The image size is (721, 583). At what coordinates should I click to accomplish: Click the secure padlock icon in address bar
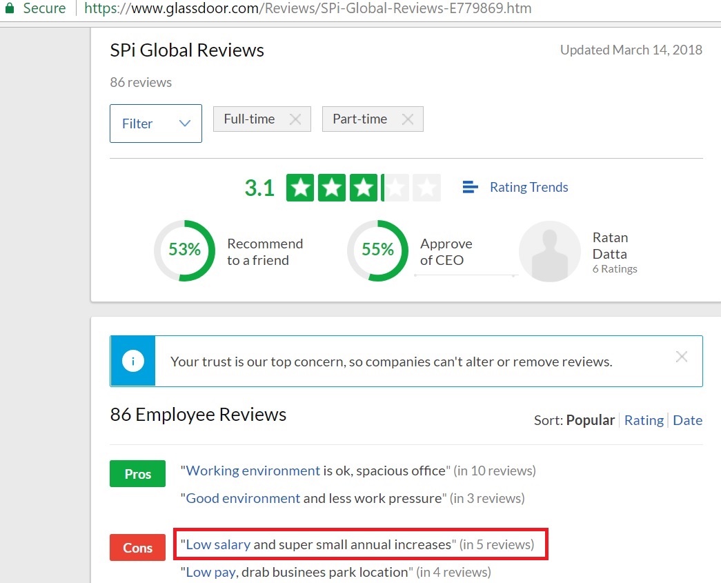pos(9,8)
